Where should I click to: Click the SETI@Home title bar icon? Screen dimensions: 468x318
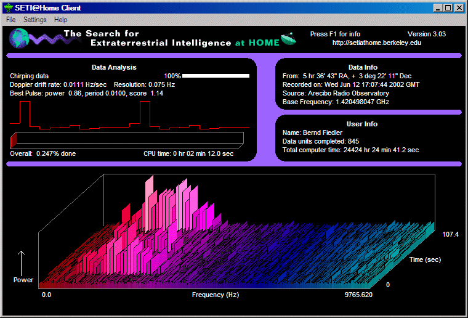tap(9, 8)
